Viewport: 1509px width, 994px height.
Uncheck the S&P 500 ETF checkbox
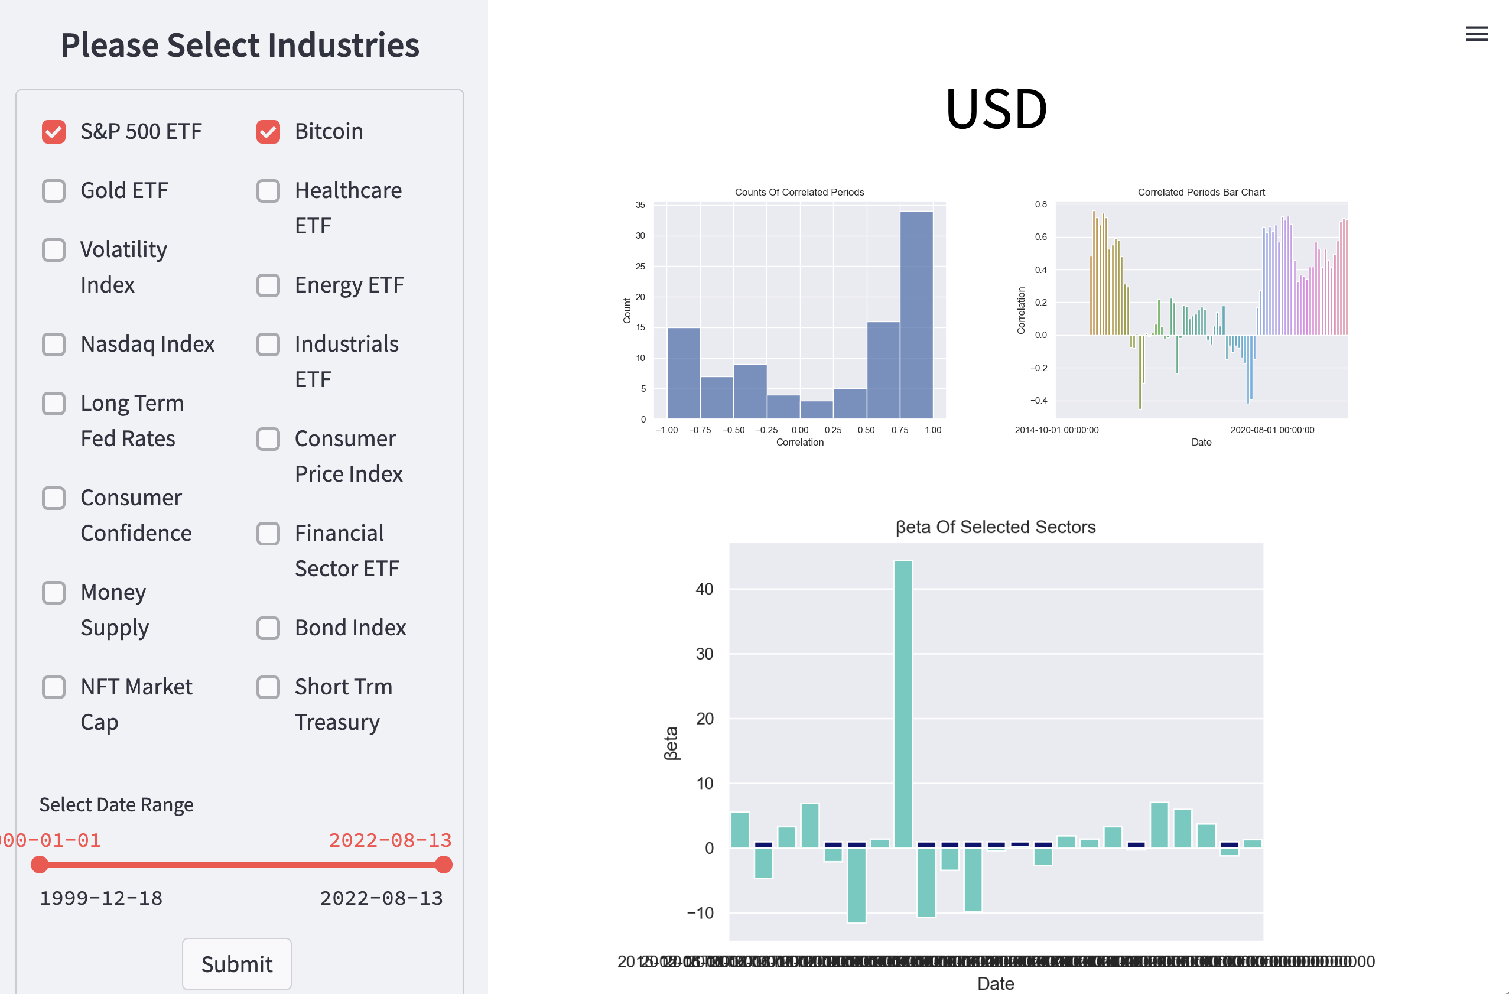[x=54, y=132]
